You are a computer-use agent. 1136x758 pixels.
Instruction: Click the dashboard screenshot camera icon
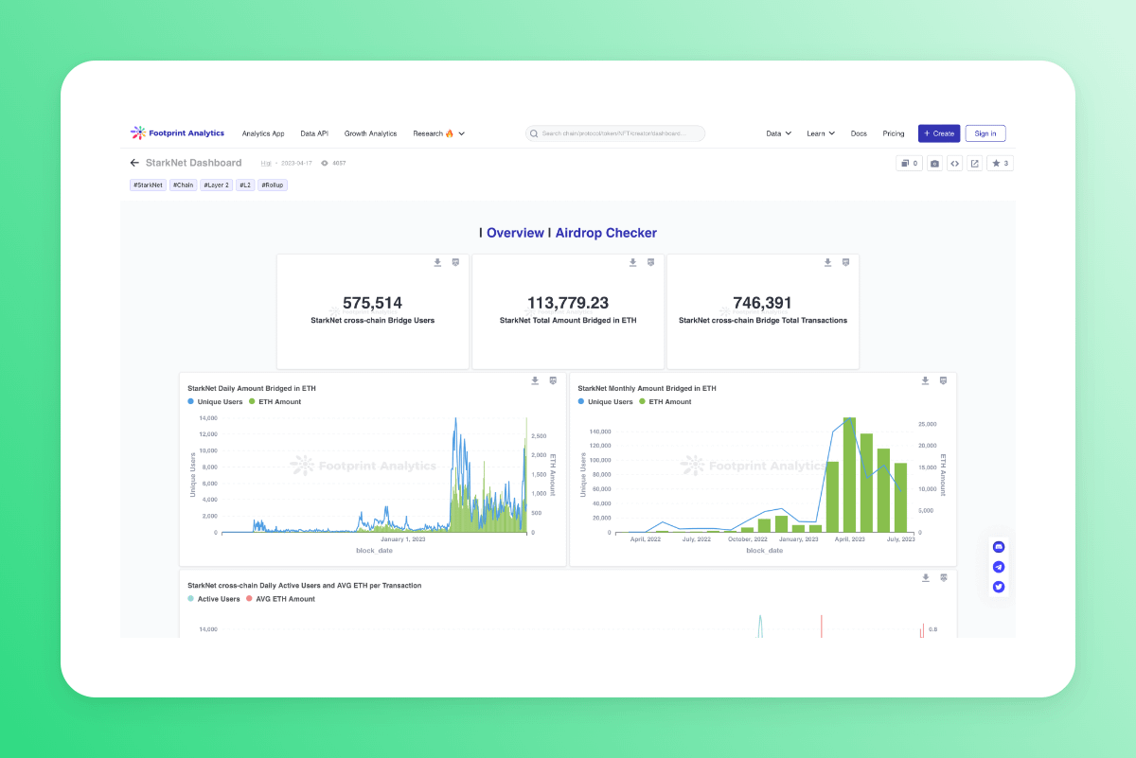pos(934,164)
